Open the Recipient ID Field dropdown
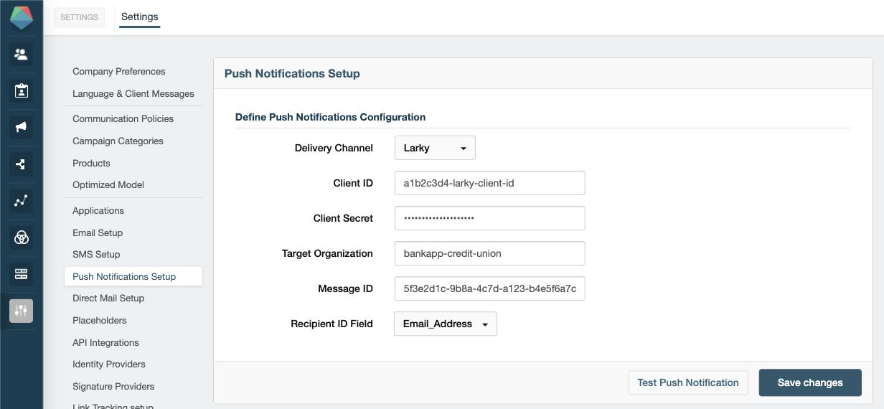 [446, 324]
